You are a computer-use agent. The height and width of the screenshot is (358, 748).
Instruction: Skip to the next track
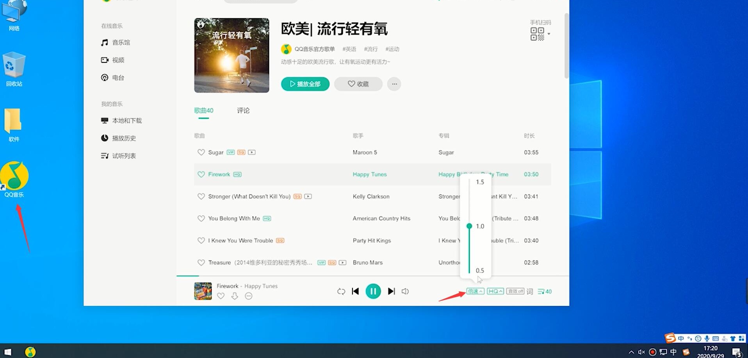pyautogui.click(x=391, y=291)
